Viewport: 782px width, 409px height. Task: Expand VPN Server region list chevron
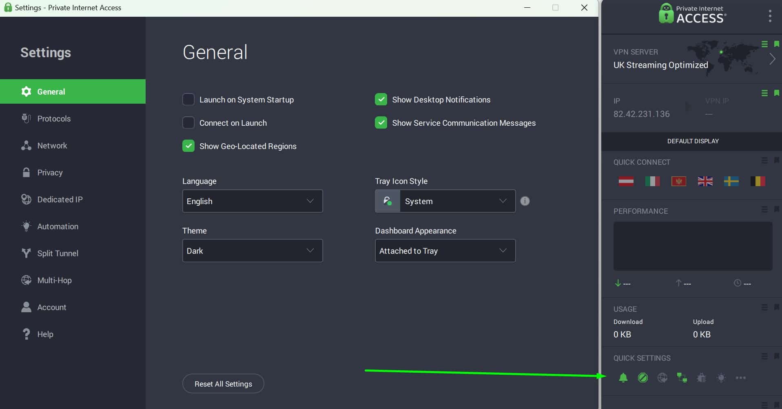tap(772, 59)
